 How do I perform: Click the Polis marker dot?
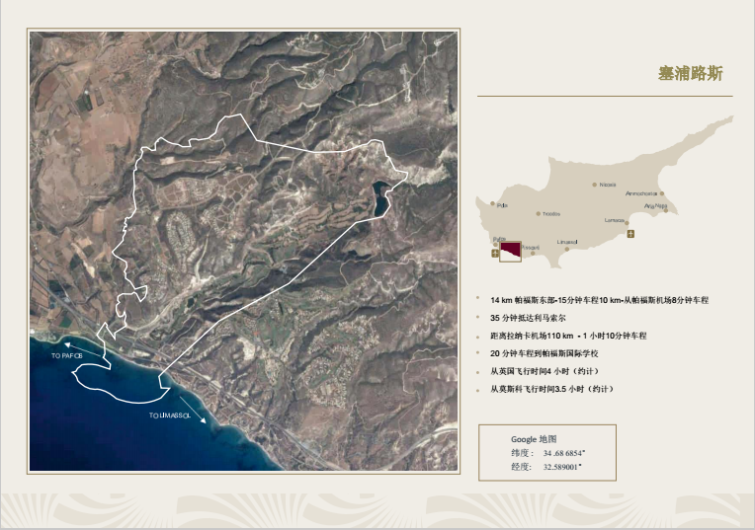pyautogui.click(x=493, y=204)
